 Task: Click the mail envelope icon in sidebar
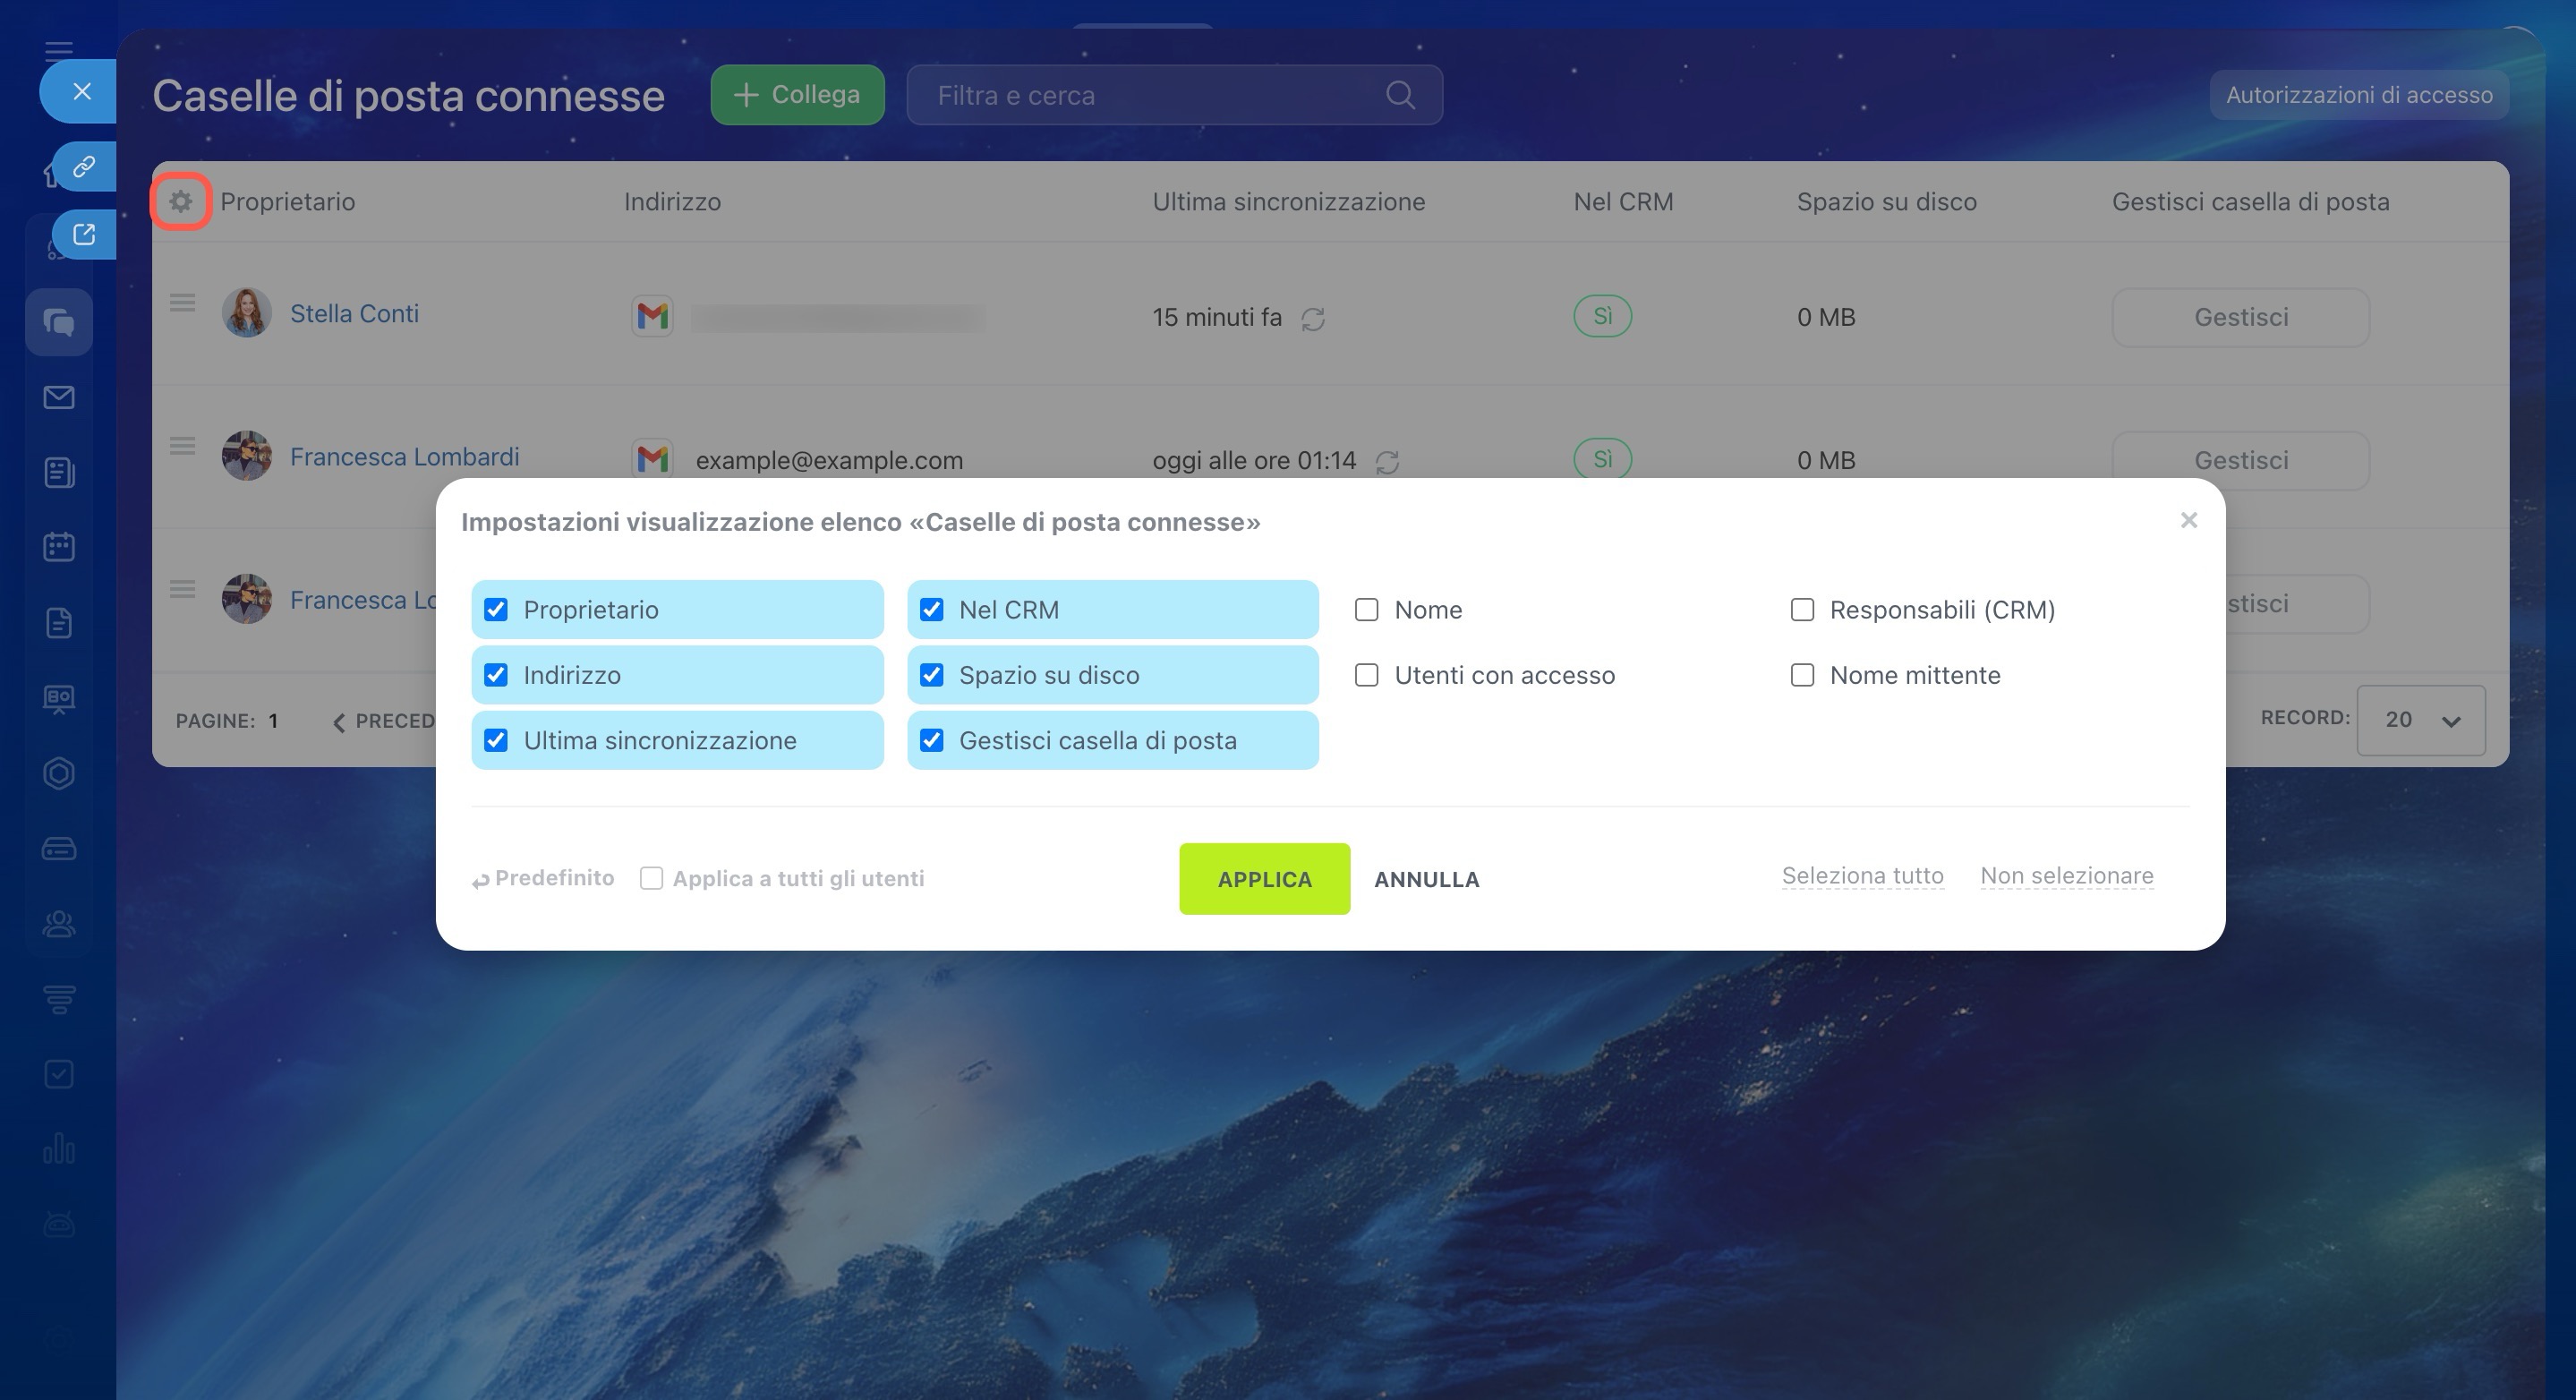pos(59,398)
